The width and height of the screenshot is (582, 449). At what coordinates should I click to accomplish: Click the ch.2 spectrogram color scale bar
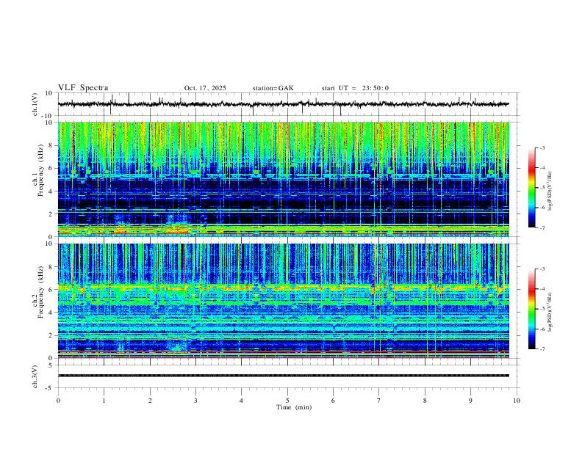pos(531,309)
